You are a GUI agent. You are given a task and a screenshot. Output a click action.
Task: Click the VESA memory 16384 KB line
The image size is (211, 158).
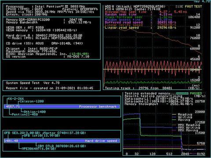tap(41, 30)
